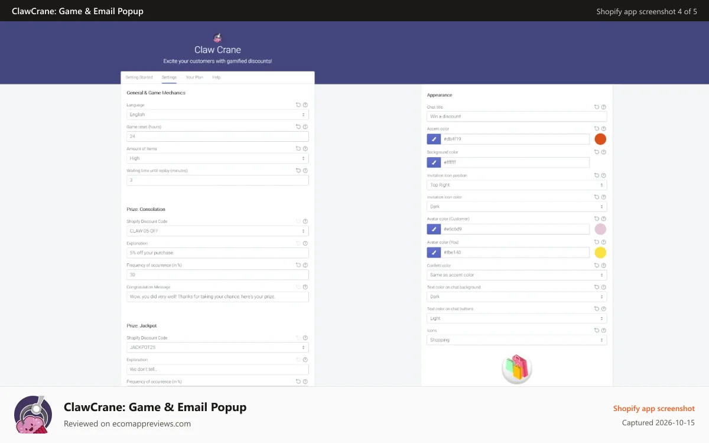
Task: Reset Avatar color (You) to default
Action: coord(597,242)
